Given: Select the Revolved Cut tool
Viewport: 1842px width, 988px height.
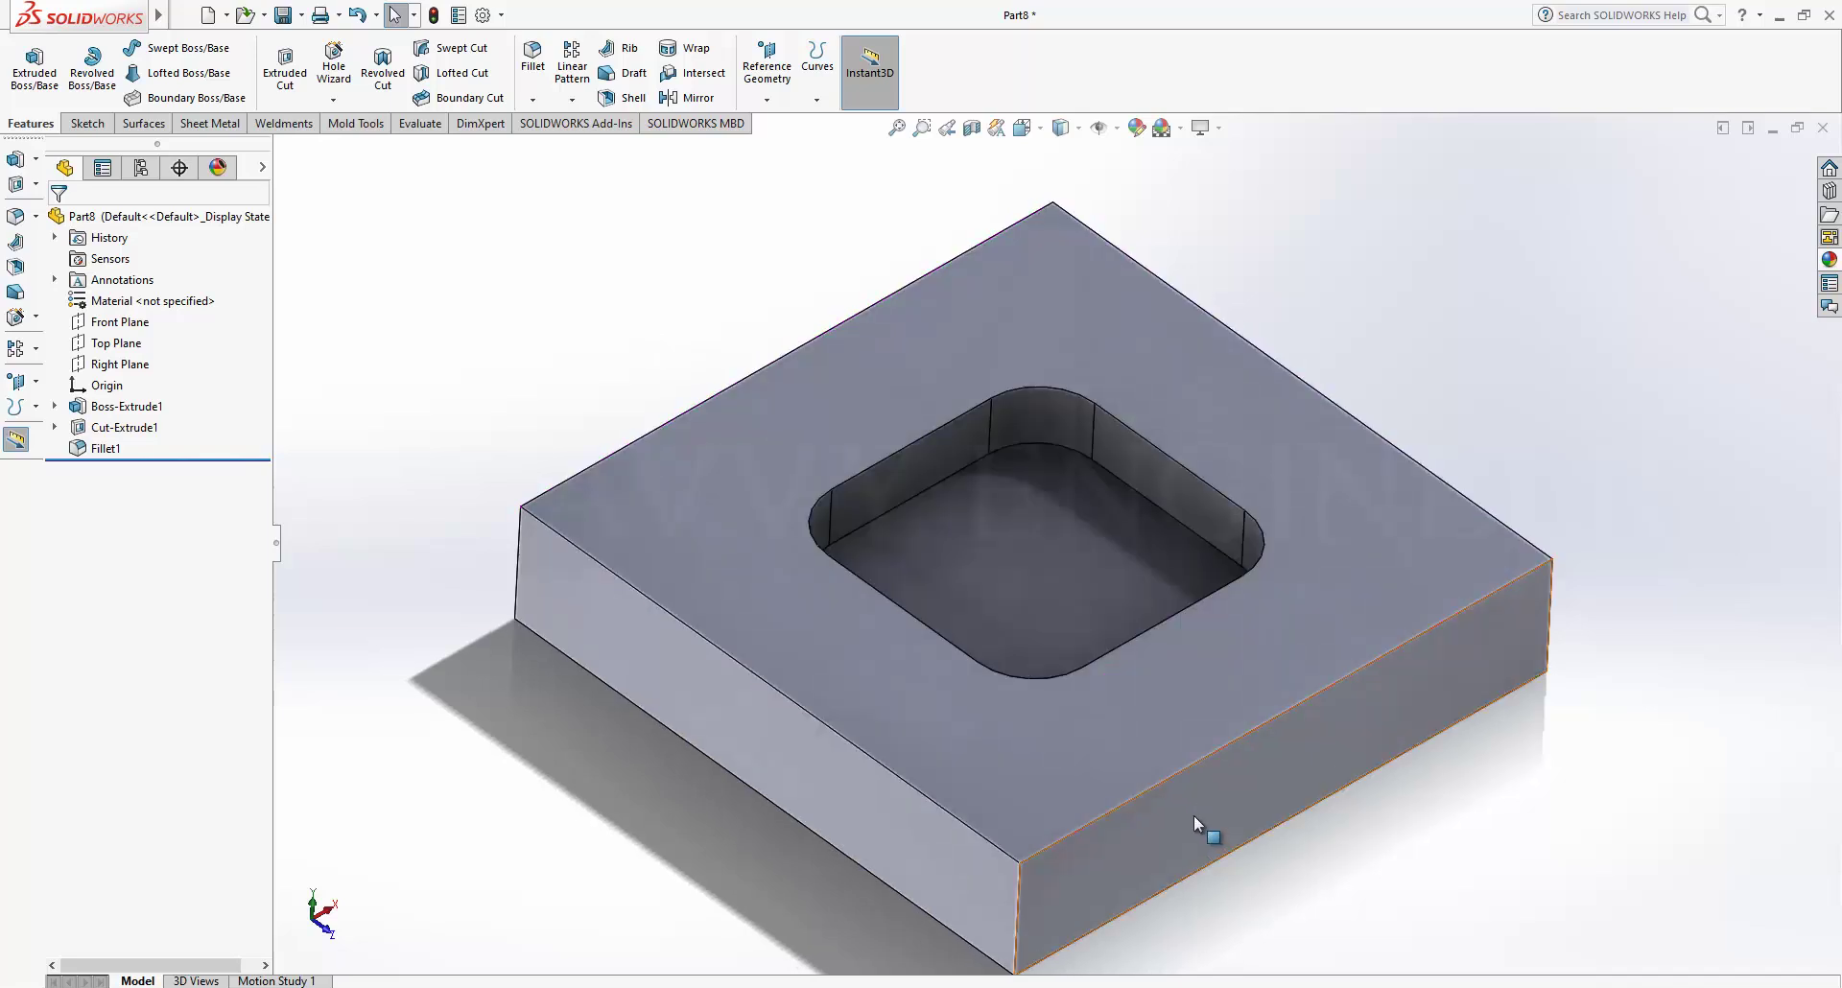Looking at the screenshot, I should point(382,68).
